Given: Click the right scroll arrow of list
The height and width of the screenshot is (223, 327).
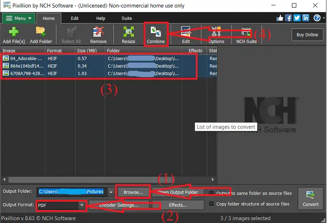Looking at the screenshot, I should tap(212, 179).
